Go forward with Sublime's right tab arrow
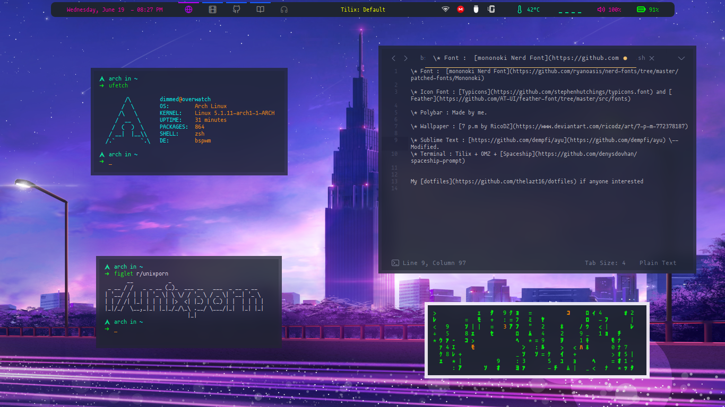The height and width of the screenshot is (407, 725). pyautogui.click(x=406, y=58)
